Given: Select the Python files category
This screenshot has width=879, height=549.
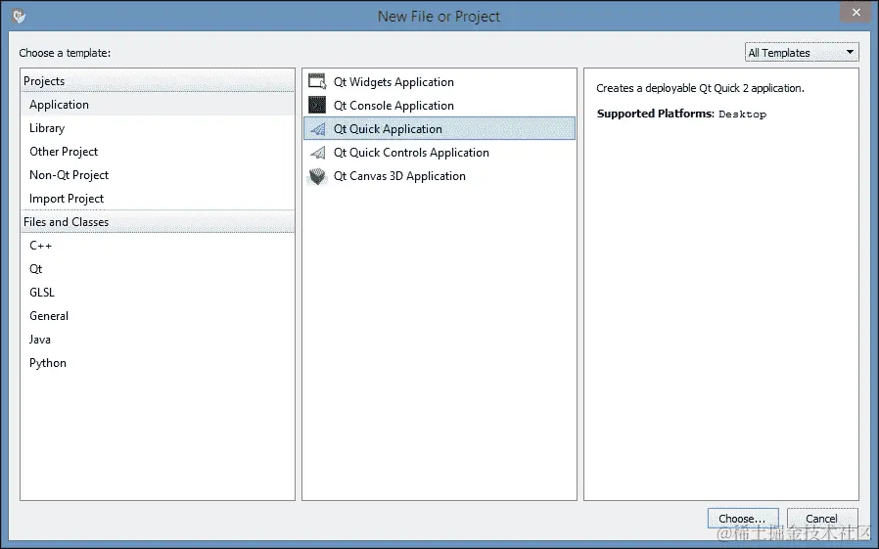Looking at the screenshot, I should pyautogui.click(x=158, y=364).
